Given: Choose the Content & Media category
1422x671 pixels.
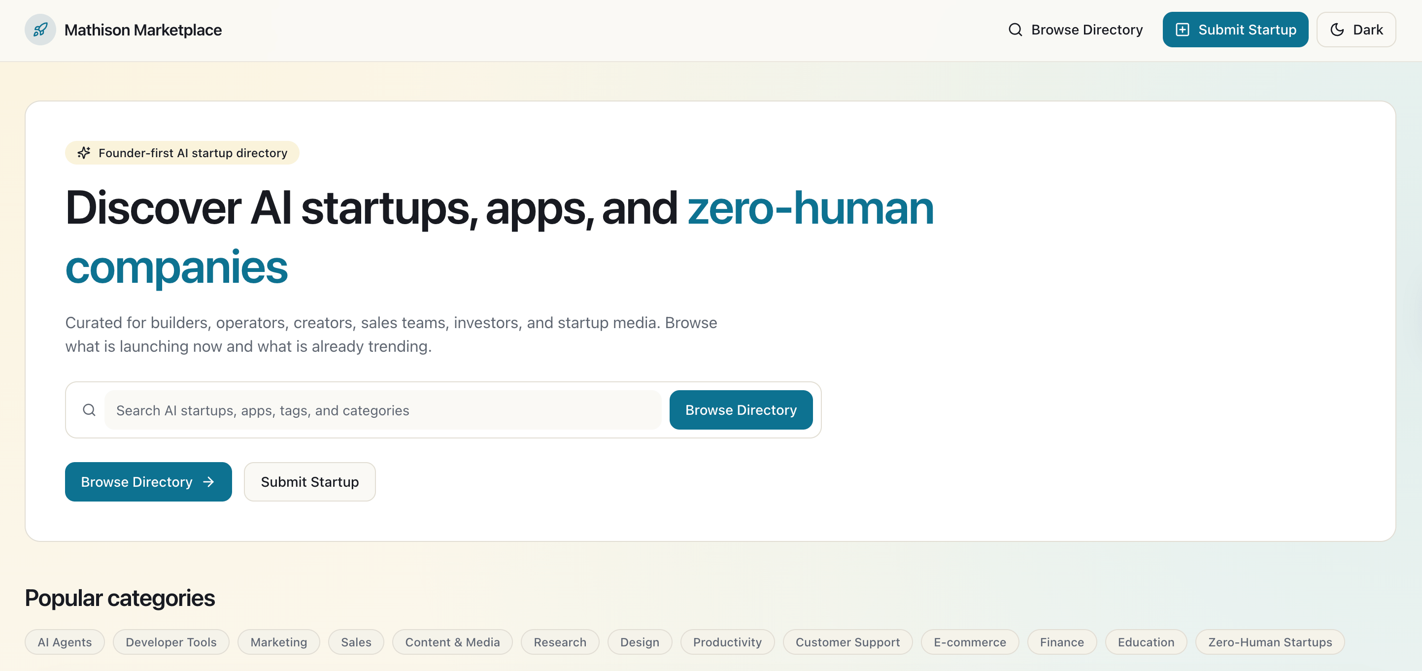Looking at the screenshot, I should (452, 642).
